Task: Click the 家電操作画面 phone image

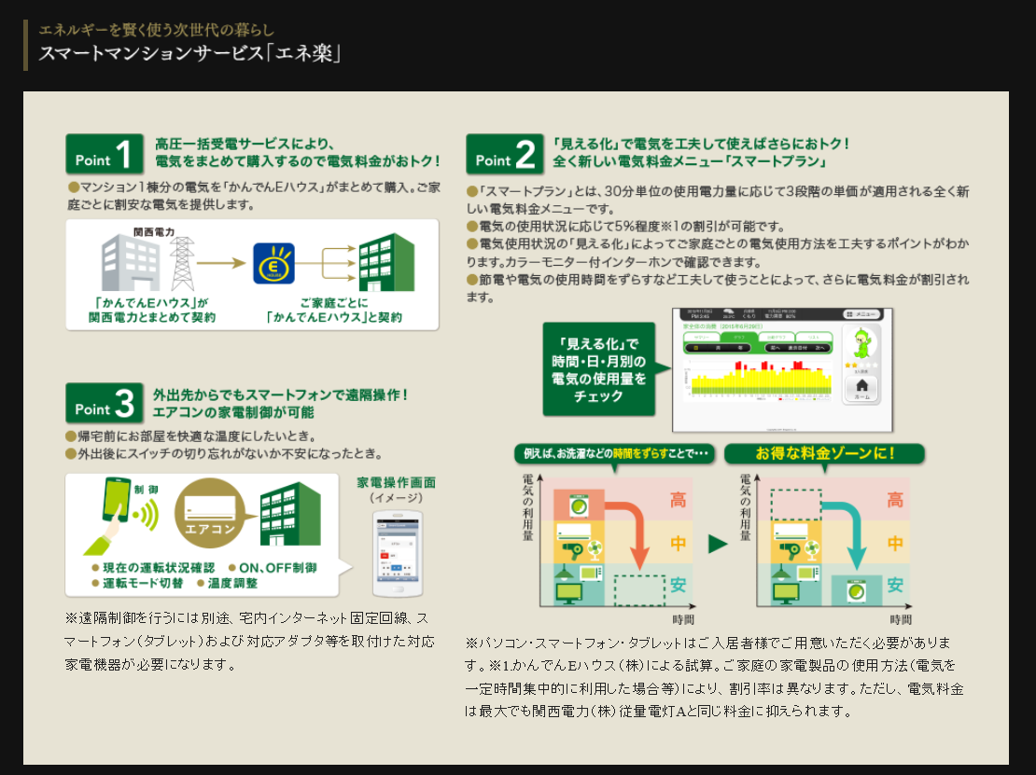Action: 396,551
